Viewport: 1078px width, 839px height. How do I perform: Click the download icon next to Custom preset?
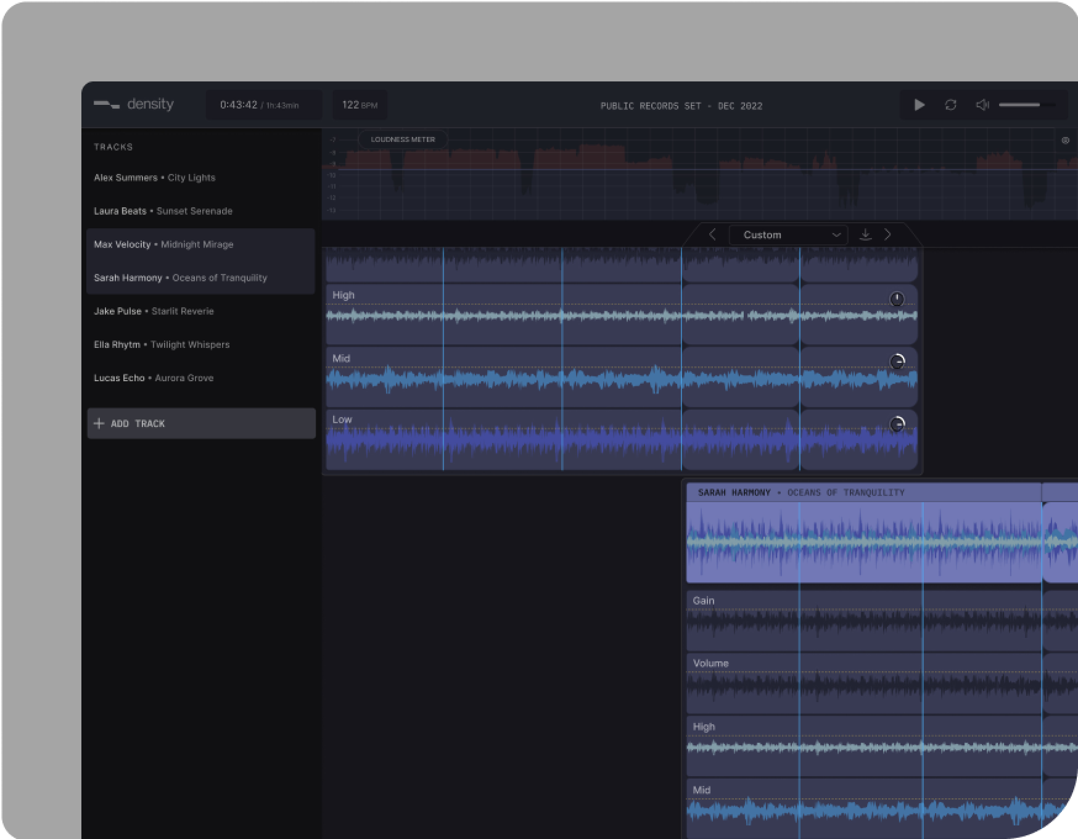[866, 234]
